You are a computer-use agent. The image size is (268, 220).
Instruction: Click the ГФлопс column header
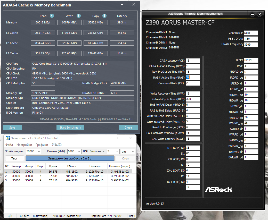click(x=72, y=166)
